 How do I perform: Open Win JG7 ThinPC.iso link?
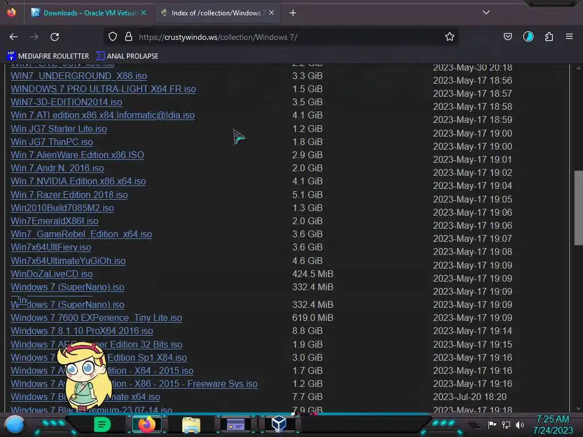click(52, 142)
